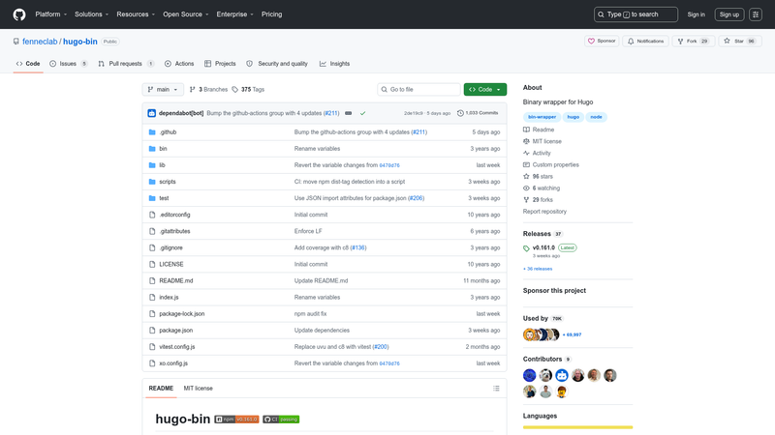Open the 1,033 Commits history
775x435 pixels.
click(478, 113)
